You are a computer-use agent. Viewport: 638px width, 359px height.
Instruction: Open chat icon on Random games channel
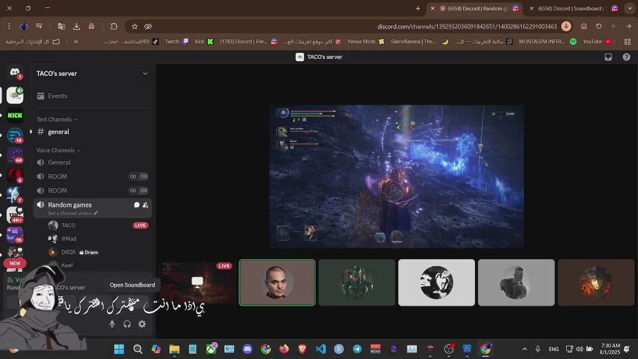point(137,205)
